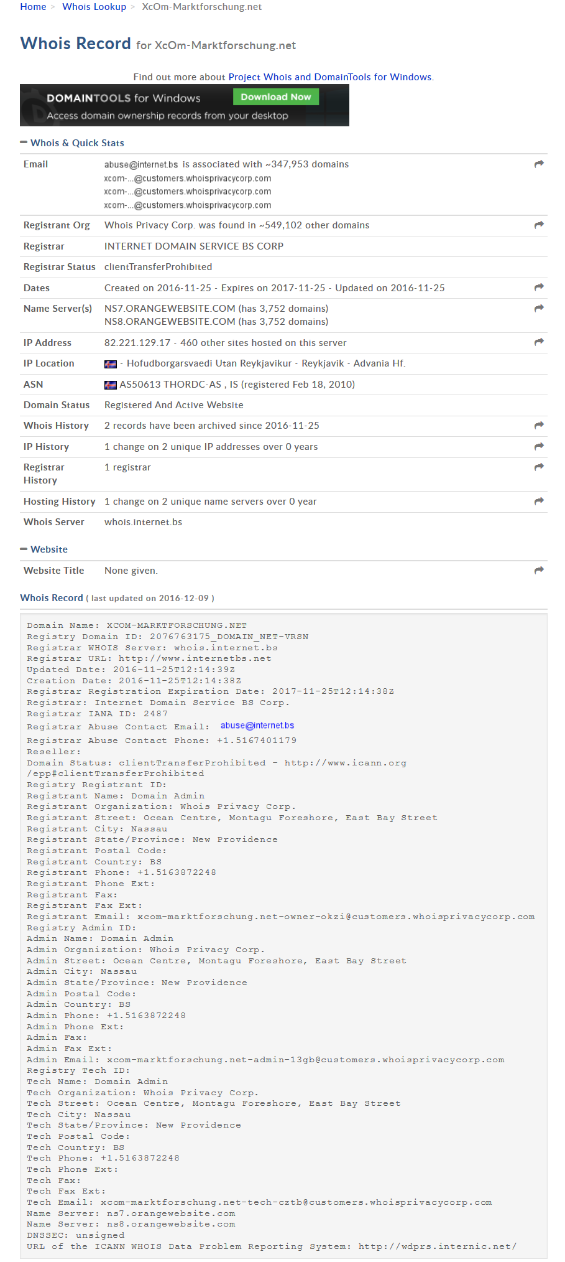Click Name Server: ns7.orangewebsite.com raw line

tap(131, 1213)
